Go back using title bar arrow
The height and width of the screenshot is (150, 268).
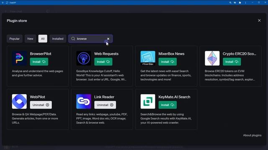tap(3, 2)
